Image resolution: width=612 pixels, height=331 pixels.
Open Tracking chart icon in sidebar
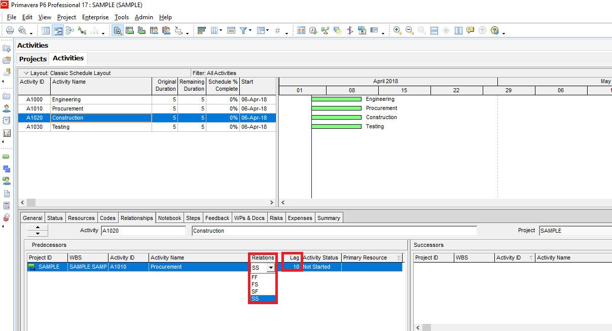[7, 133]
